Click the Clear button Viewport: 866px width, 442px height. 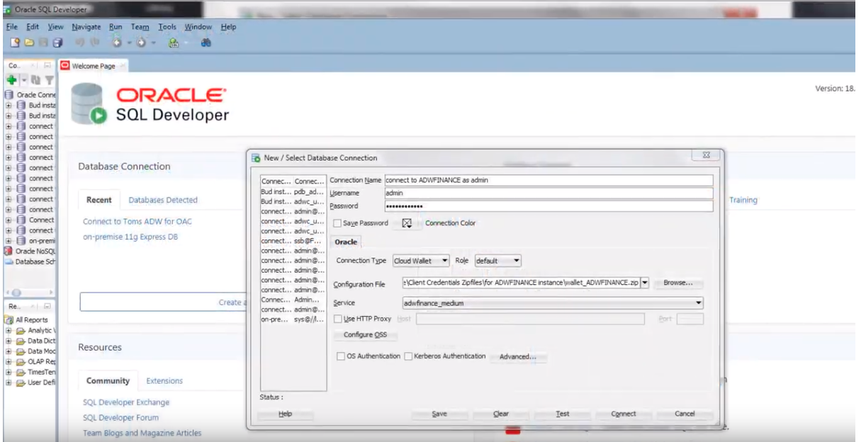click(501, 414)
